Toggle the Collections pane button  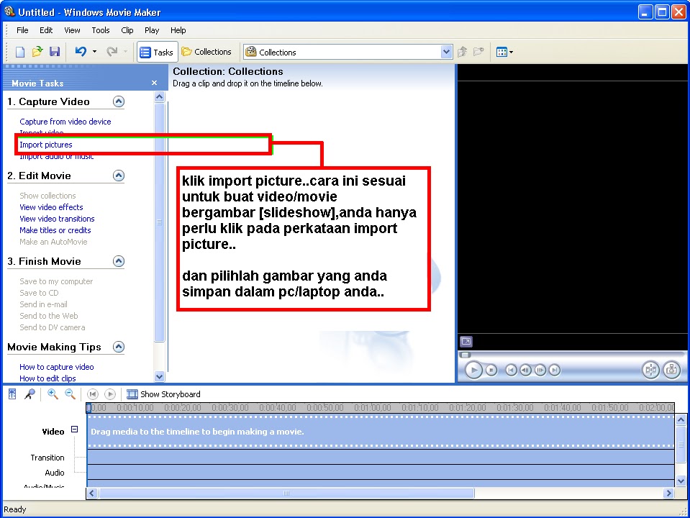point(206,52)
